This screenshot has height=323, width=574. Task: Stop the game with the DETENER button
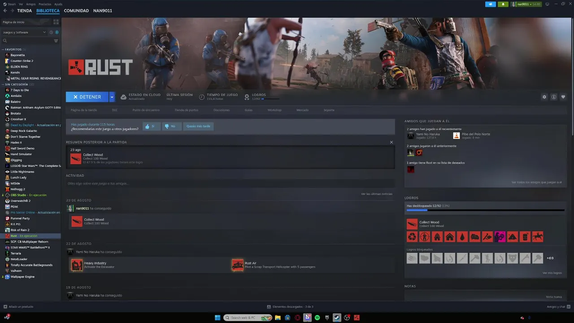click(x=87, y=97)
